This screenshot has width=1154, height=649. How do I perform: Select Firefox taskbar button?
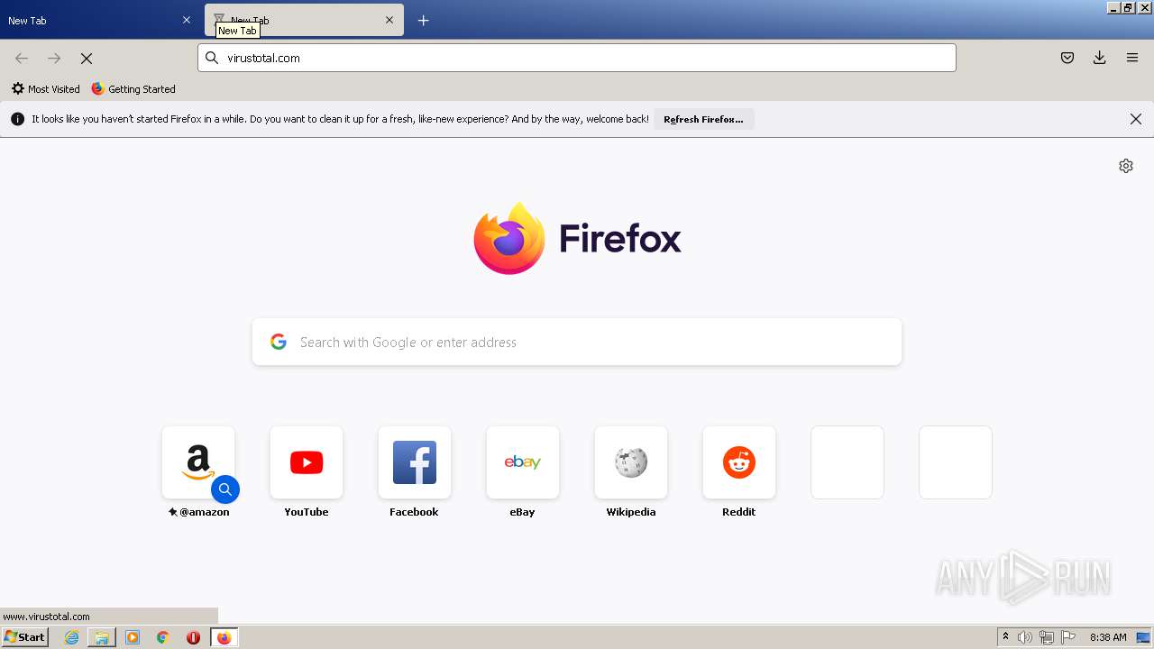click(224, 637)
